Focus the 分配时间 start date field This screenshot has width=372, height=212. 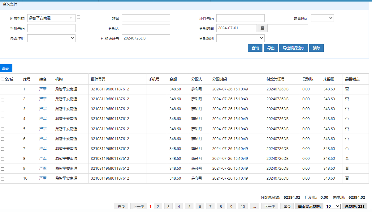pyautogui.click(x=236, y=28)
